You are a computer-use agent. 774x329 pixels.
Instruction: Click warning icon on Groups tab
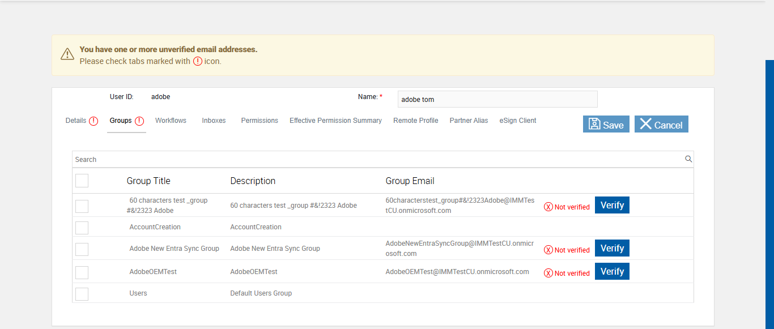[139, 121]
